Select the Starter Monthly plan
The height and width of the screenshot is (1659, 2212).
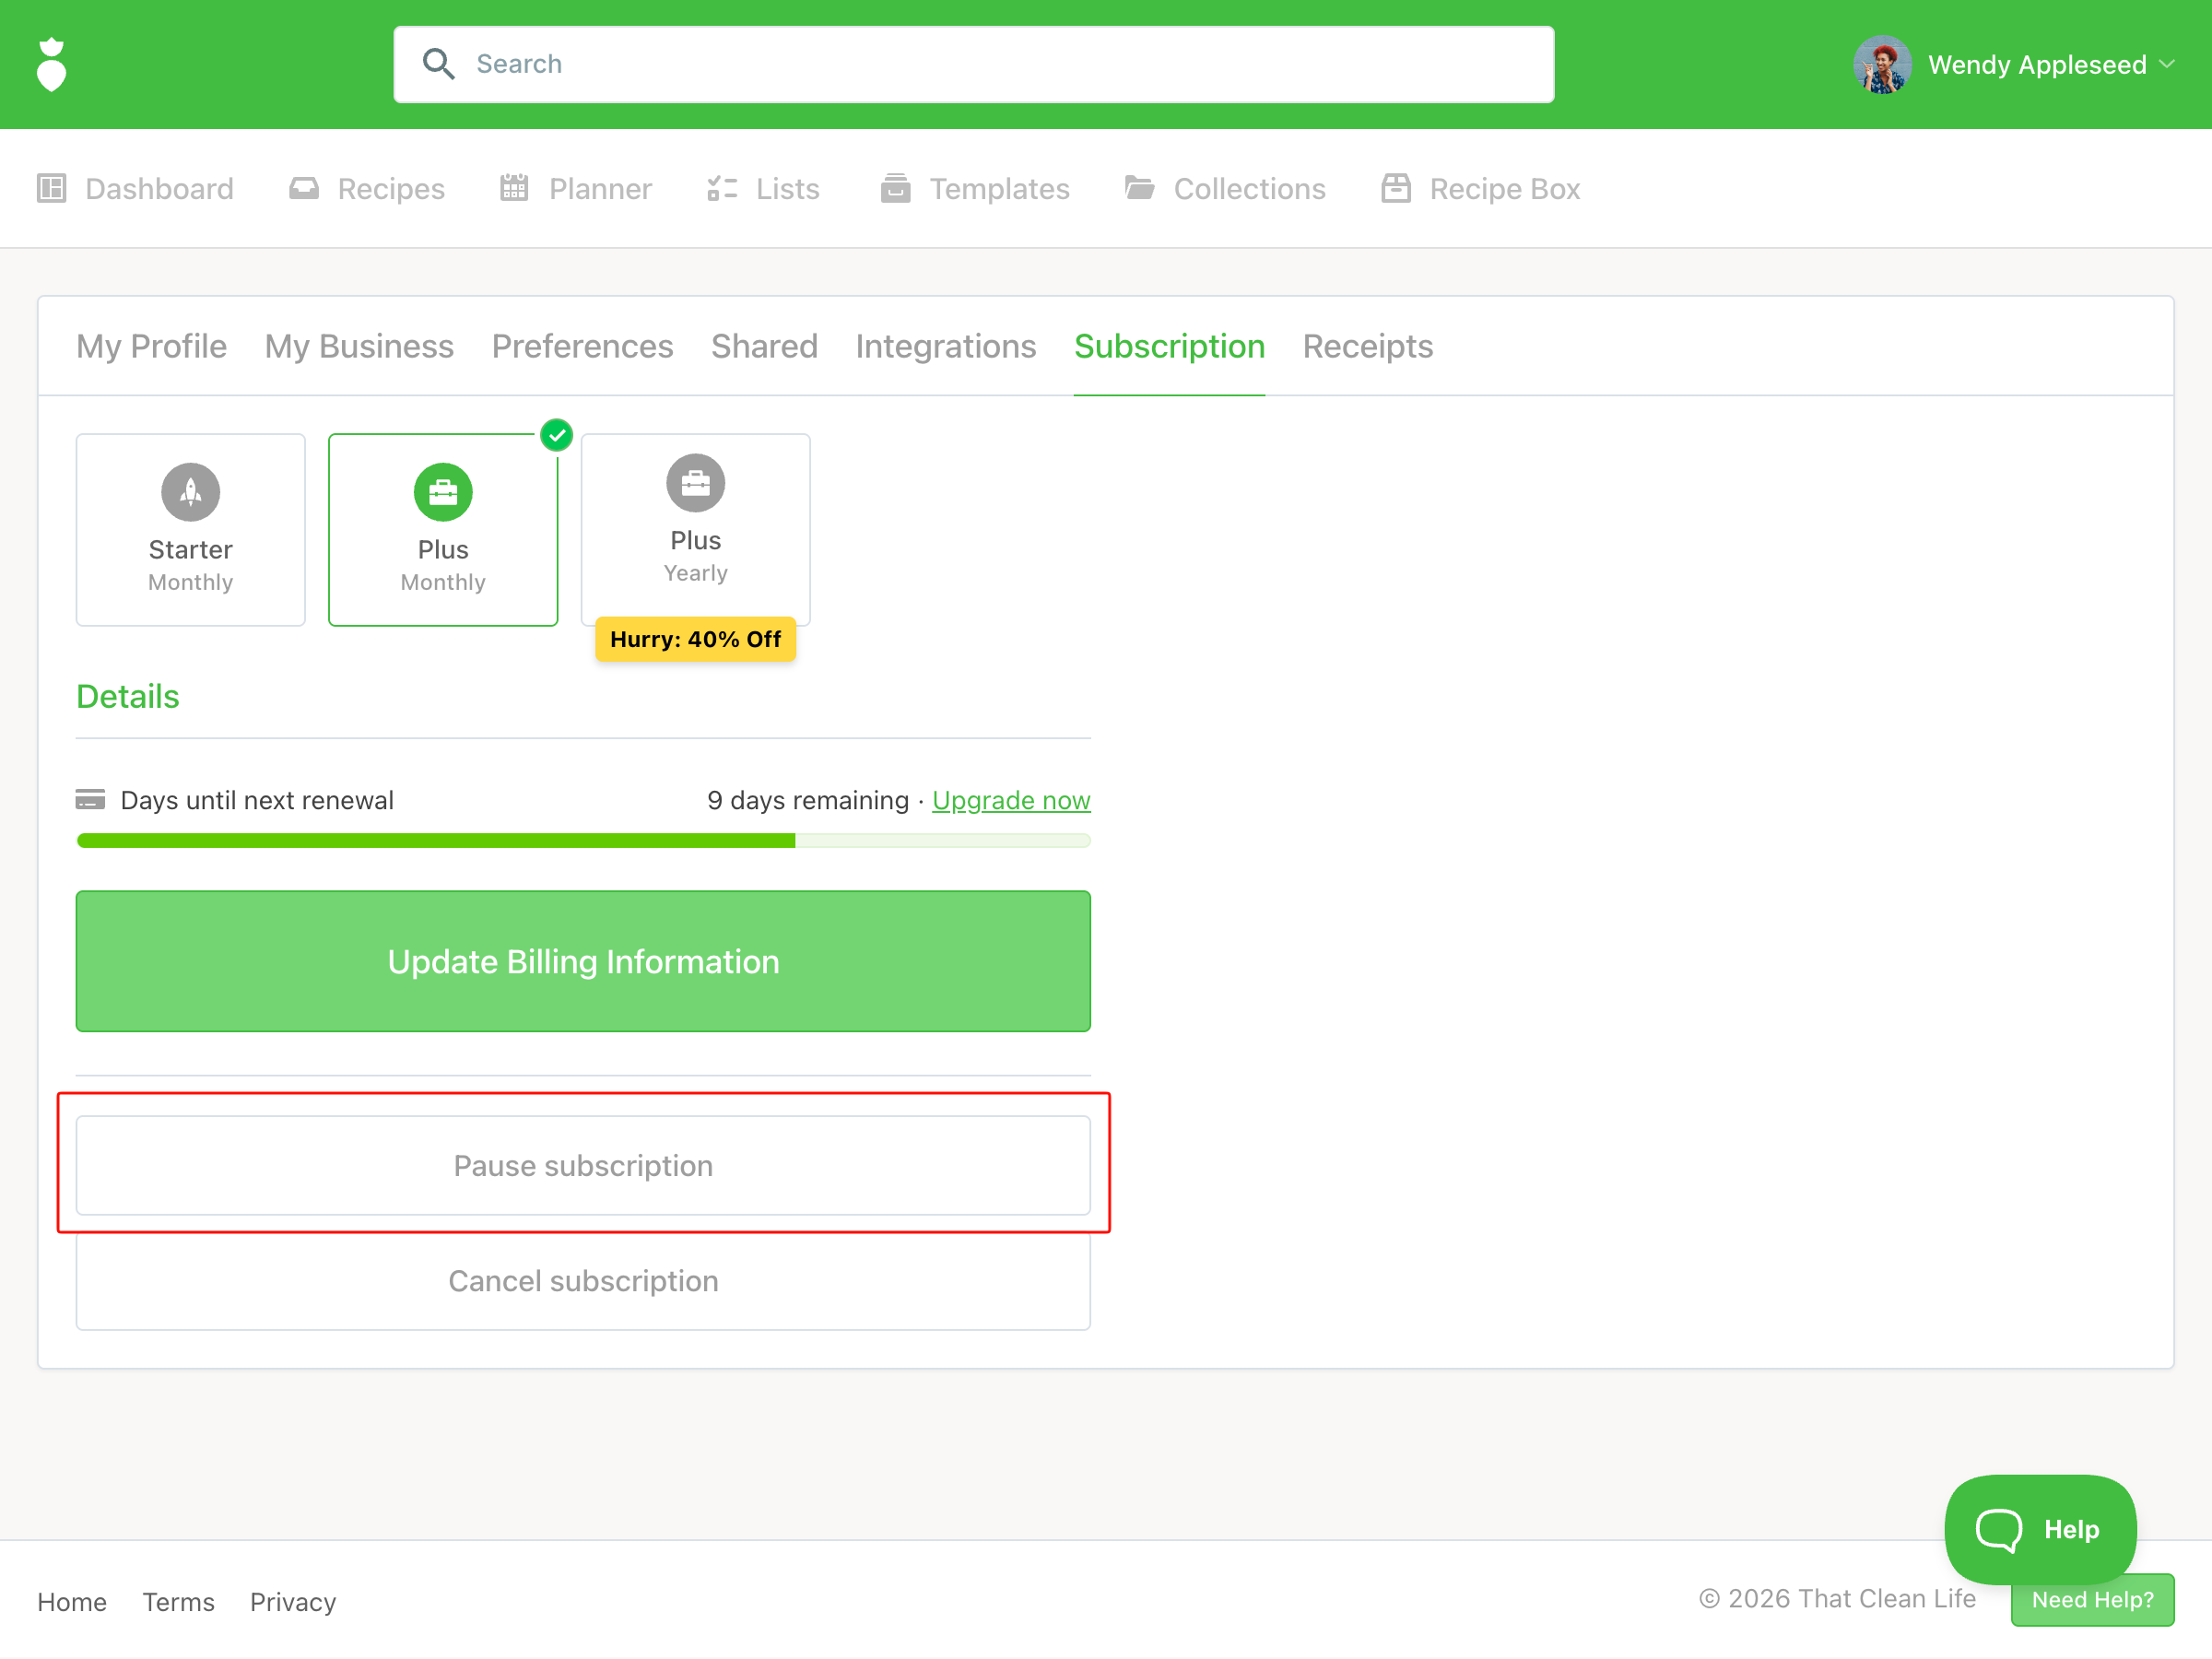point(191,530)
